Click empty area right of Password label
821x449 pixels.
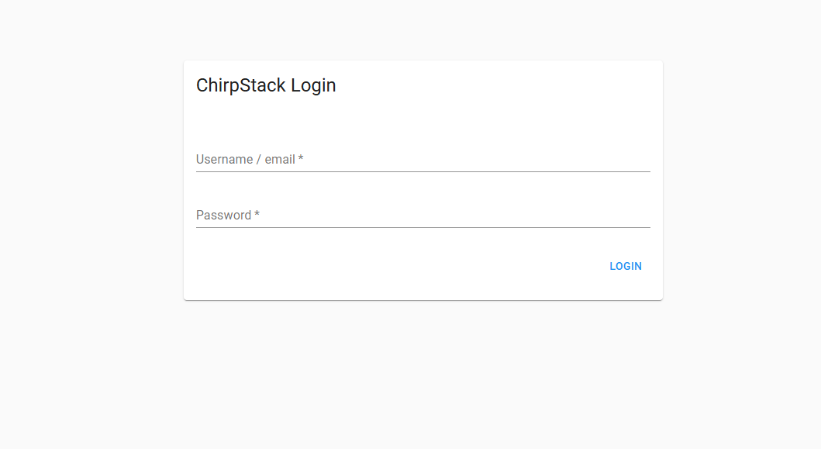(x=465, y=215)
